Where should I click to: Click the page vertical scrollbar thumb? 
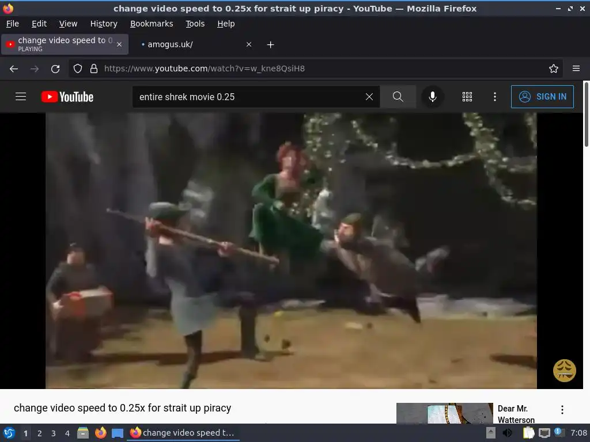(x=586, y=115)
